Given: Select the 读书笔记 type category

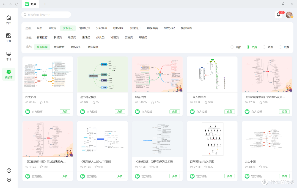Looking at the screenshot, I should tap(68, 28).
